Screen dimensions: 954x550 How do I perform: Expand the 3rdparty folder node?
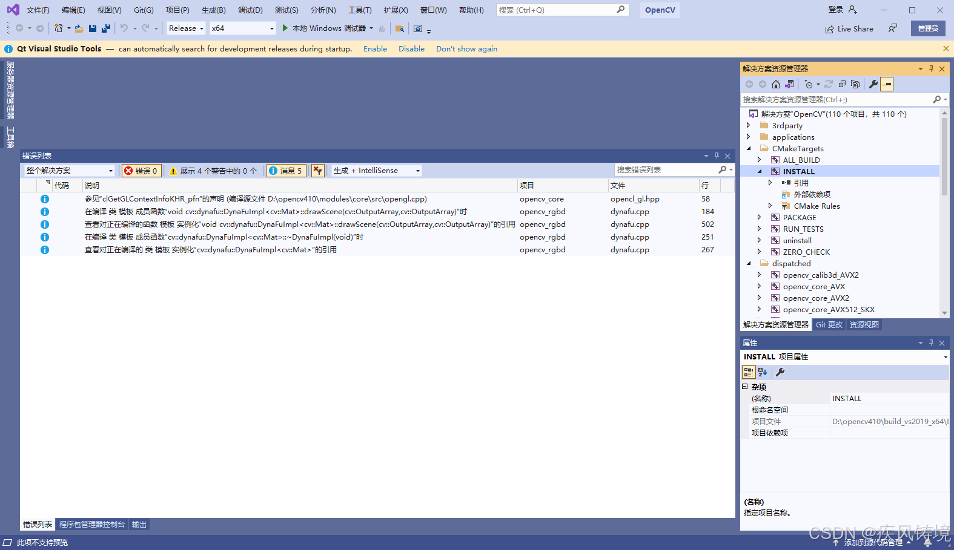click(x=749, y=125)
